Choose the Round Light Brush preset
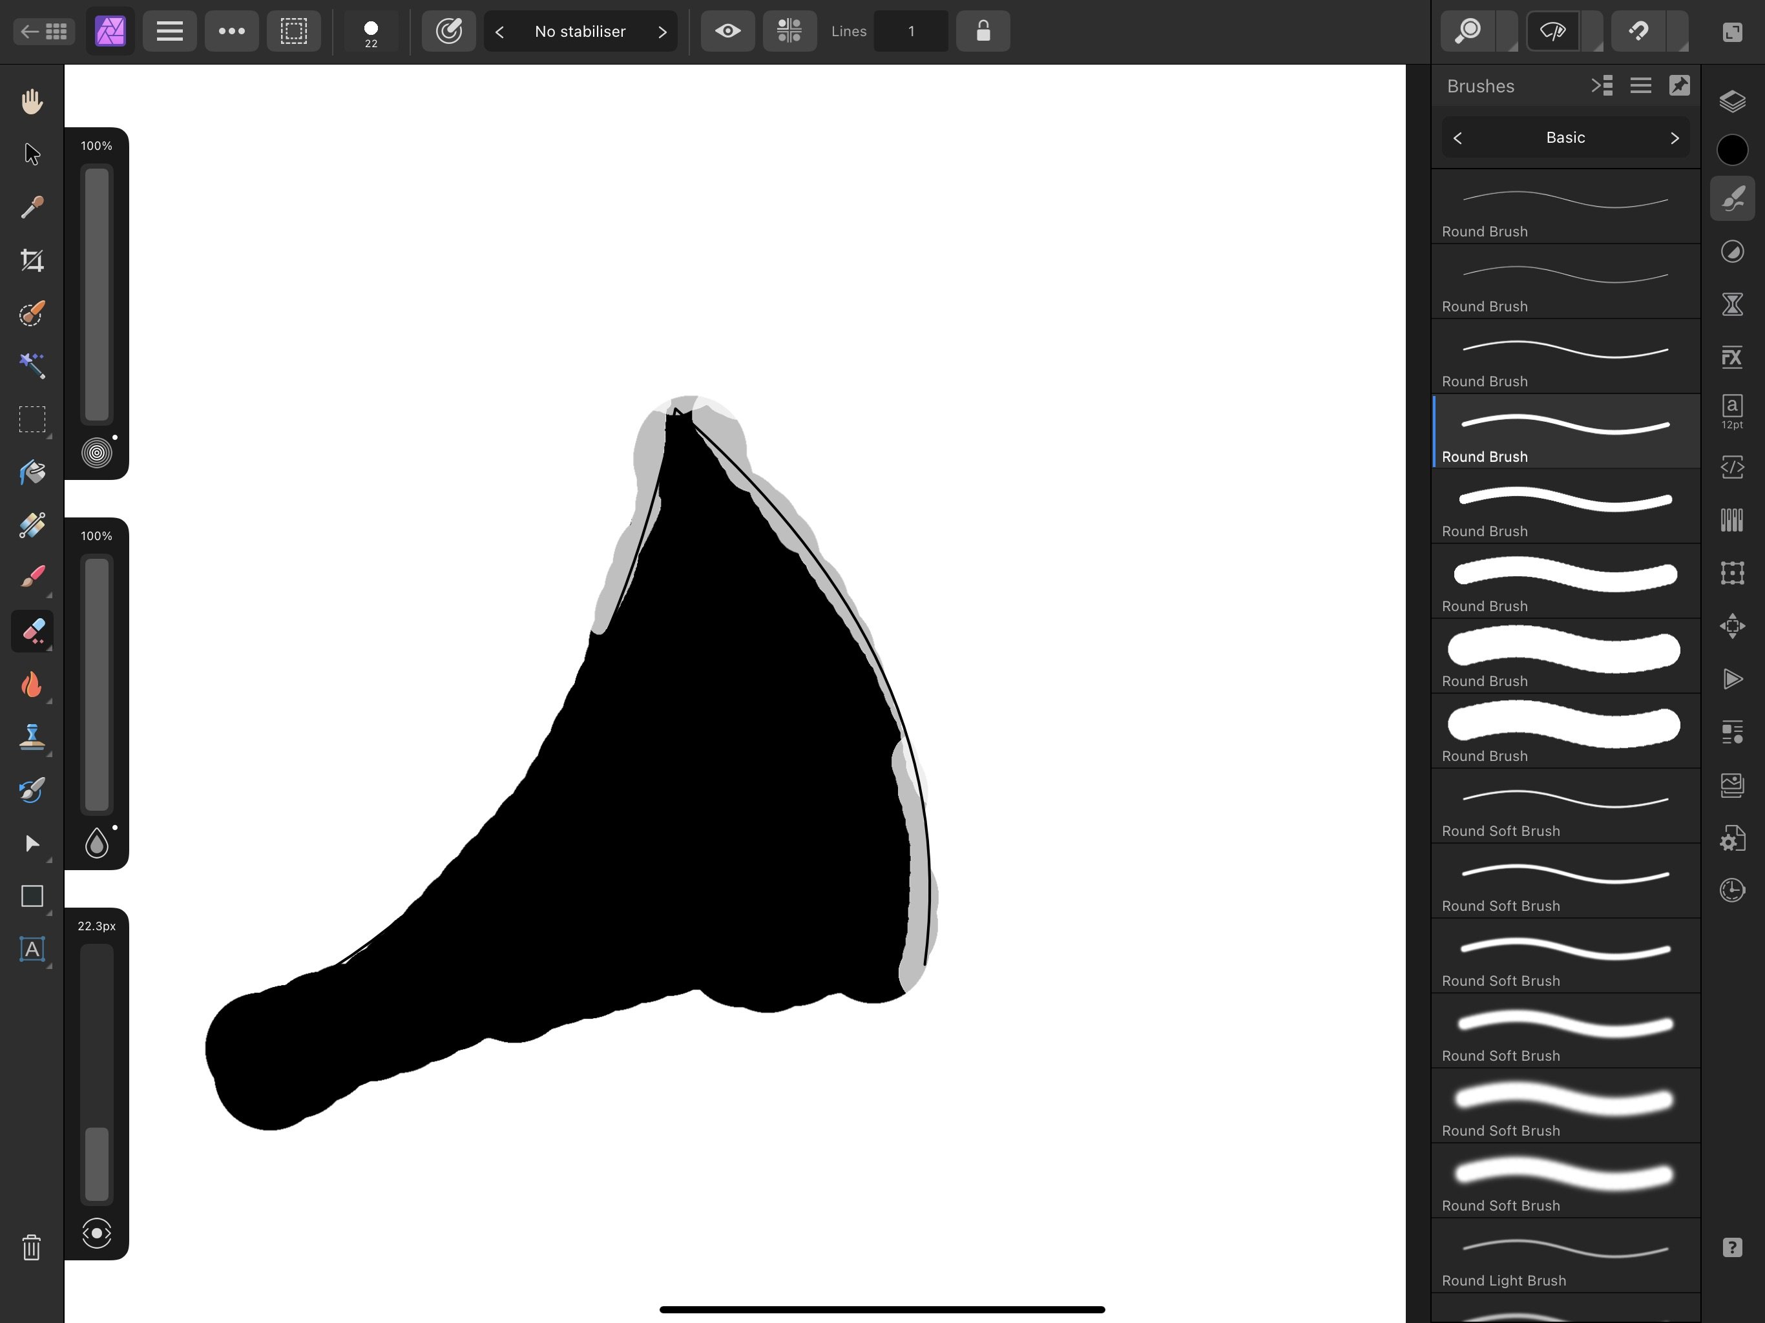The image size is (1765, 1323). pyautogui.click(x=1565, y=1256)
